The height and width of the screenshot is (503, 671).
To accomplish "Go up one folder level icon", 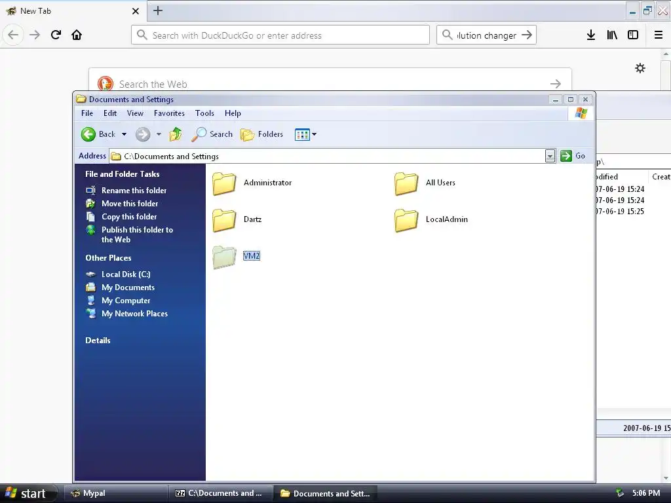I will 176,134.
